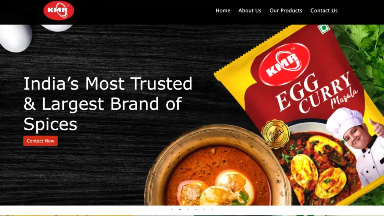
Task: Select the first carousel slide dot
Action: click(x=172, y=209)
